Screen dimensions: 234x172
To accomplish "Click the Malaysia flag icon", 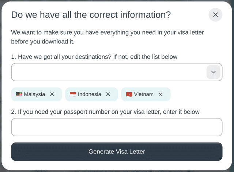I will click(x=19, y=94).
